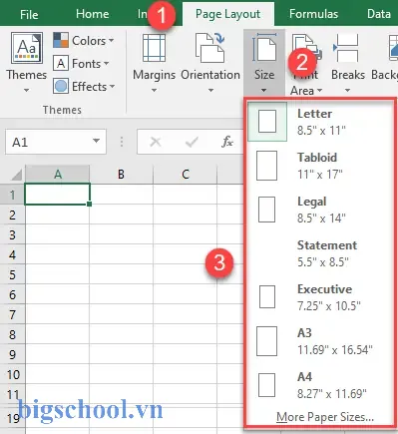Open More Paper Sizes dialog
The image size is (398, 434).
tap(325, 417)
